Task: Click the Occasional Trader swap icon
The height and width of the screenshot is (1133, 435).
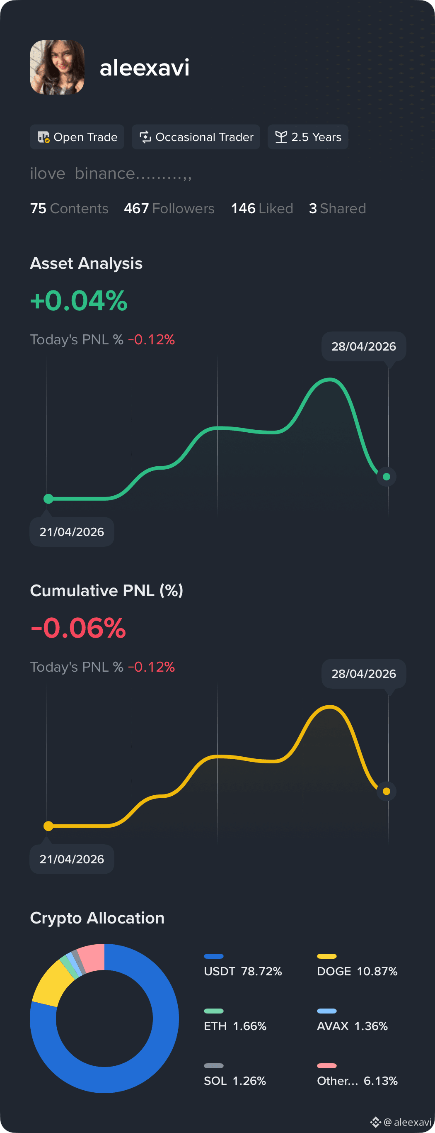Action: pyautogui.click(x=145, y=137)
